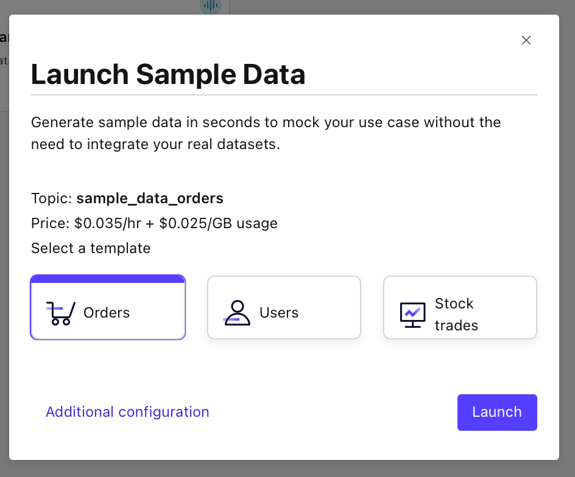This screenshot has height=477, width=575.
Task: Choose the Users template card
Action: click(x=284, y=307)
